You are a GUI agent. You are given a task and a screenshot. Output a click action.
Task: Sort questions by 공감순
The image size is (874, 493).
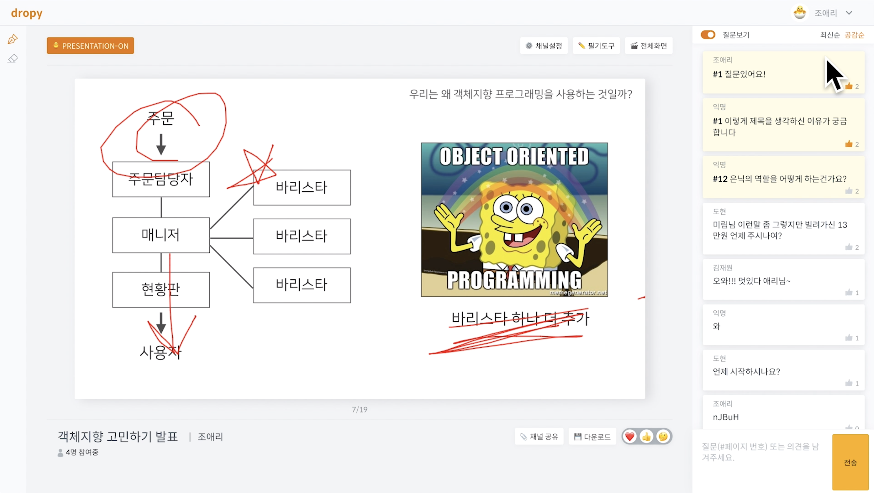click(x=854, y=35)
